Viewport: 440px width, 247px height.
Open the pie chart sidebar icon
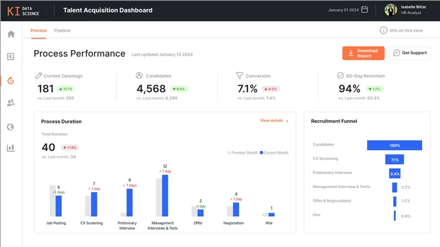10,127
